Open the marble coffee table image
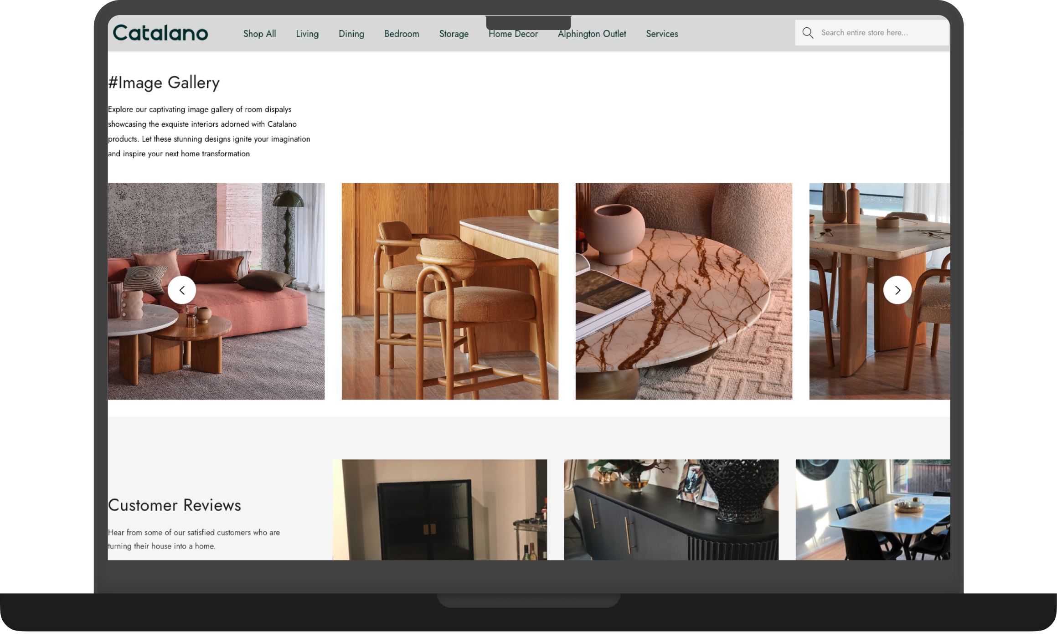The width and height of the screenshot is (1057, 637). 684,292
